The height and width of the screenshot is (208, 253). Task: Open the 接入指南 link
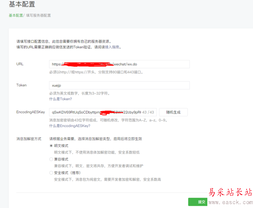[x=112, y=47]
